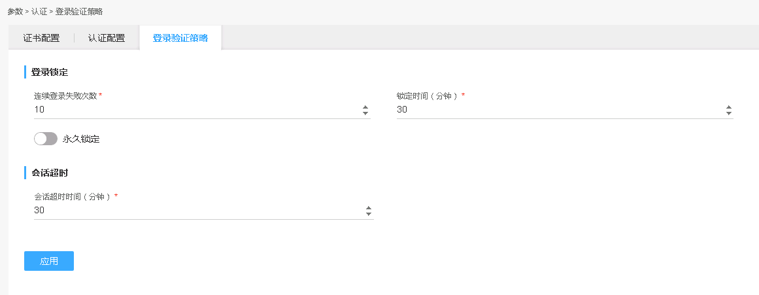
Task: Go to 认证 in the breadcrumb path
Action: [39, 11]
